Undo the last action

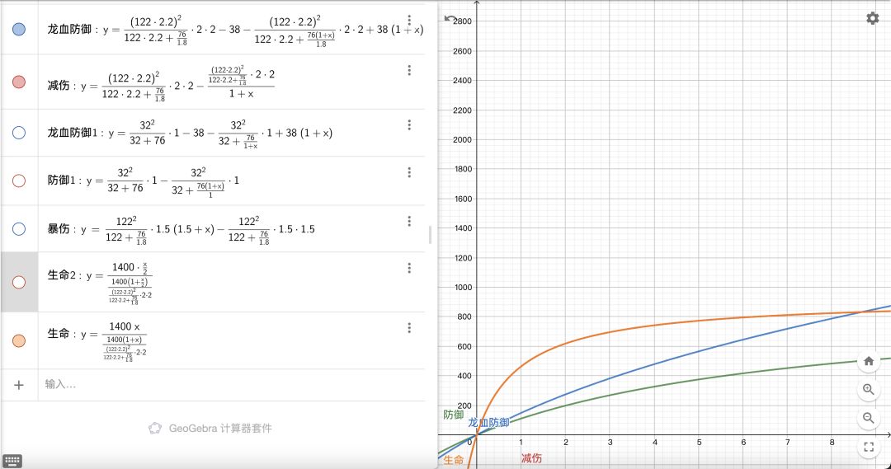coord(450,19)
